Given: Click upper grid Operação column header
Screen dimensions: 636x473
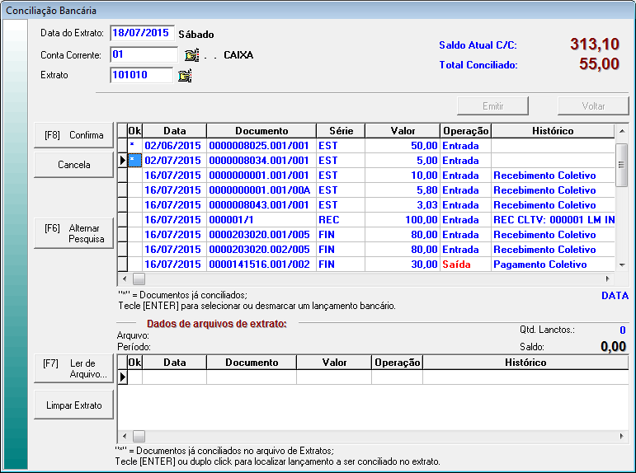Looking at the screenshot, I should pos(465,131).
